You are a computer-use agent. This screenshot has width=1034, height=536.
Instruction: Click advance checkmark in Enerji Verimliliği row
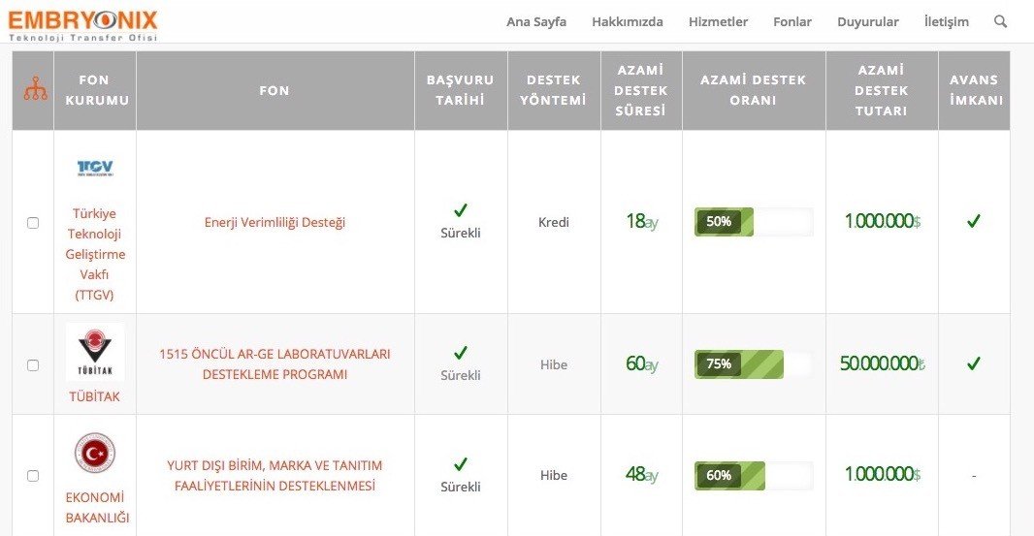974,222
